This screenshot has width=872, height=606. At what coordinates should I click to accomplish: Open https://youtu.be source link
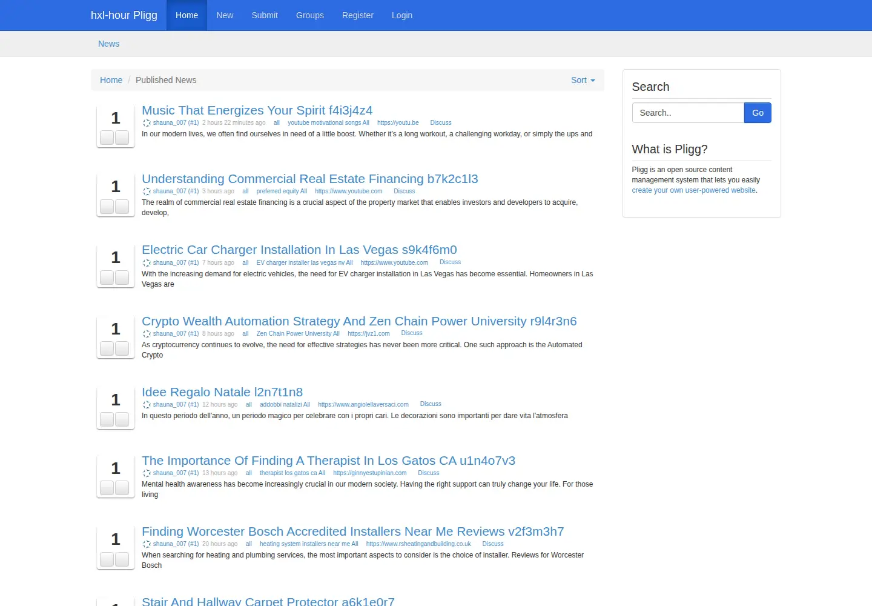[398, 123]
